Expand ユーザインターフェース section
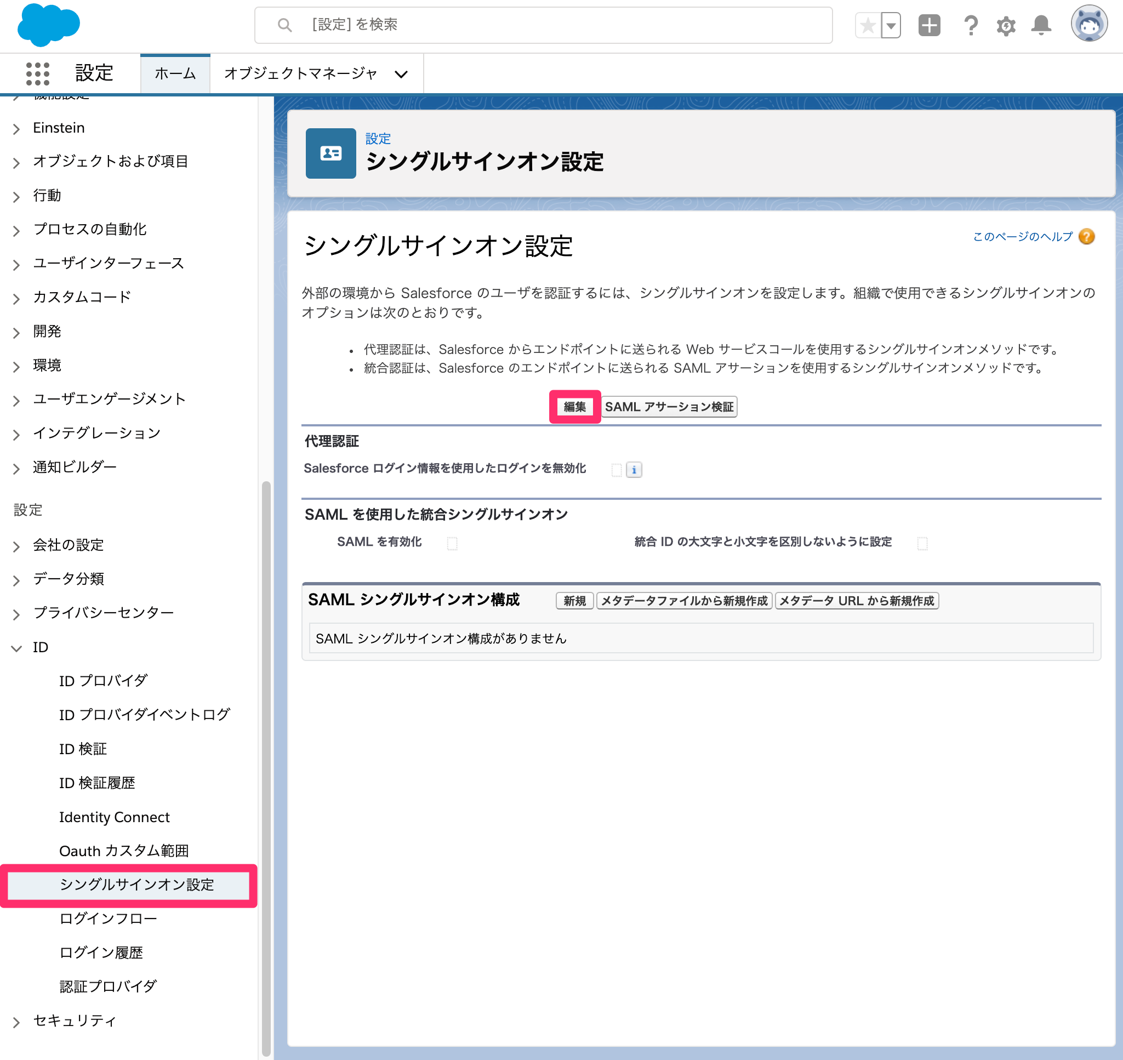This screenshot has width=1123, height=1060. tap(16, 264)
